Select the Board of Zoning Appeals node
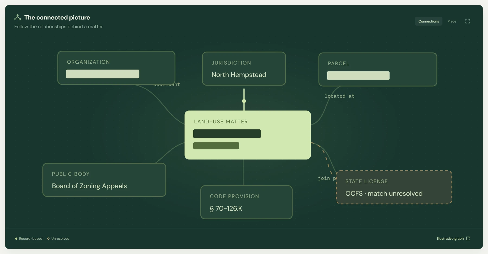 click(104, 180)
